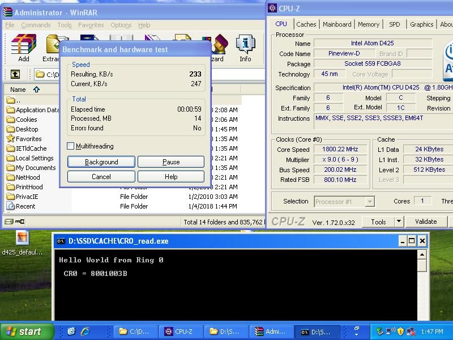Image resolution: width=453 pixels, height=340 pixels.
Task: Open the Favorites menu in WinRAR
Action: tap(91, 25)
